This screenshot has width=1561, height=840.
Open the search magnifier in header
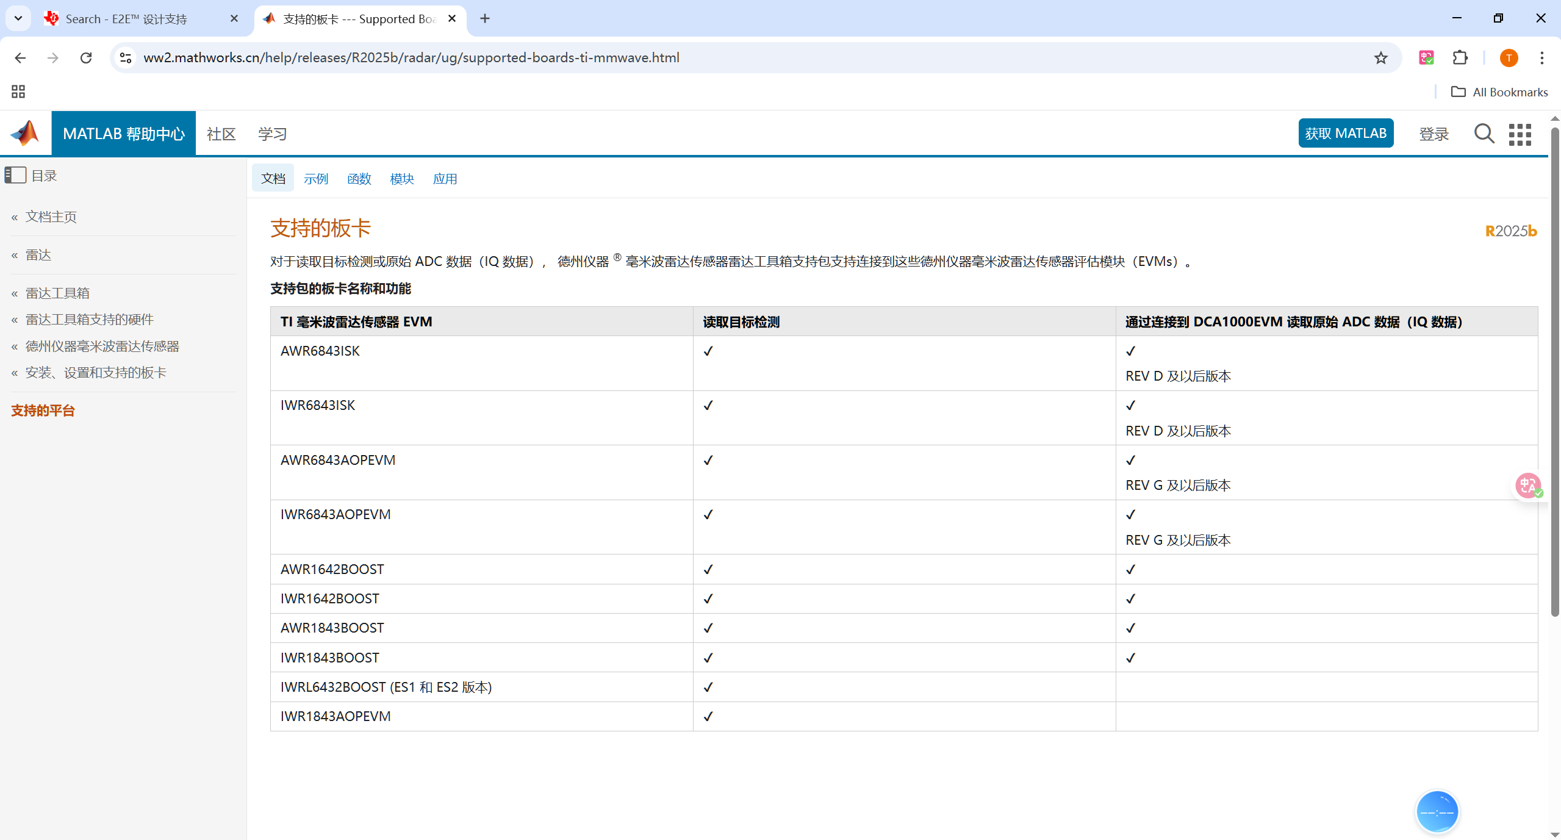pos(1484,134)
